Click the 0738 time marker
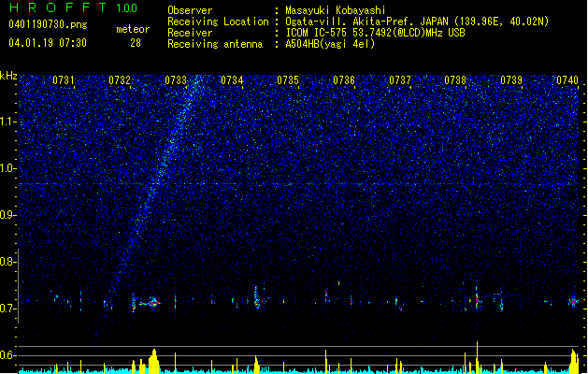The height and width of the screenshot is (374, 588). [x=455, y=80]
